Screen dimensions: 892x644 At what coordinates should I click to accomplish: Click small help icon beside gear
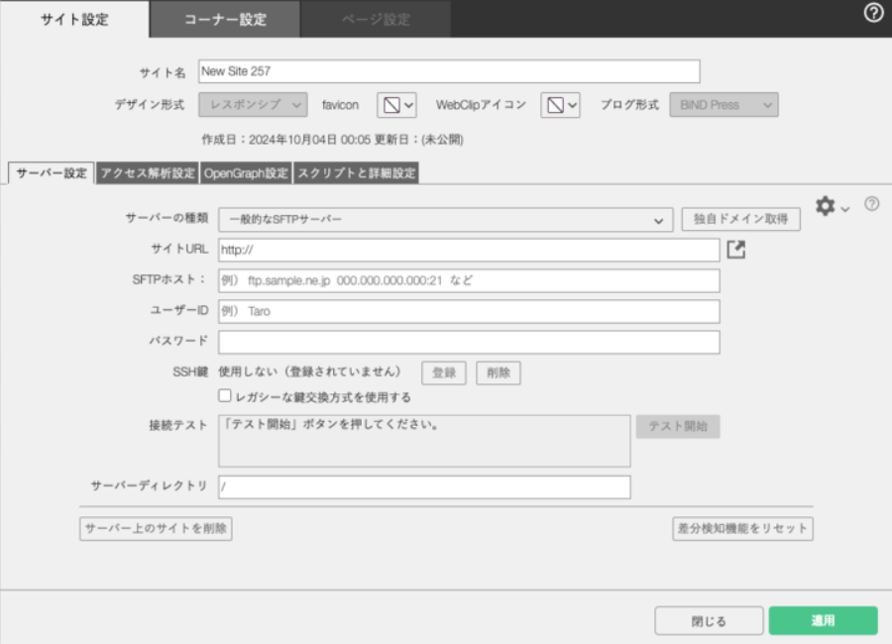(x=871, y=204)
